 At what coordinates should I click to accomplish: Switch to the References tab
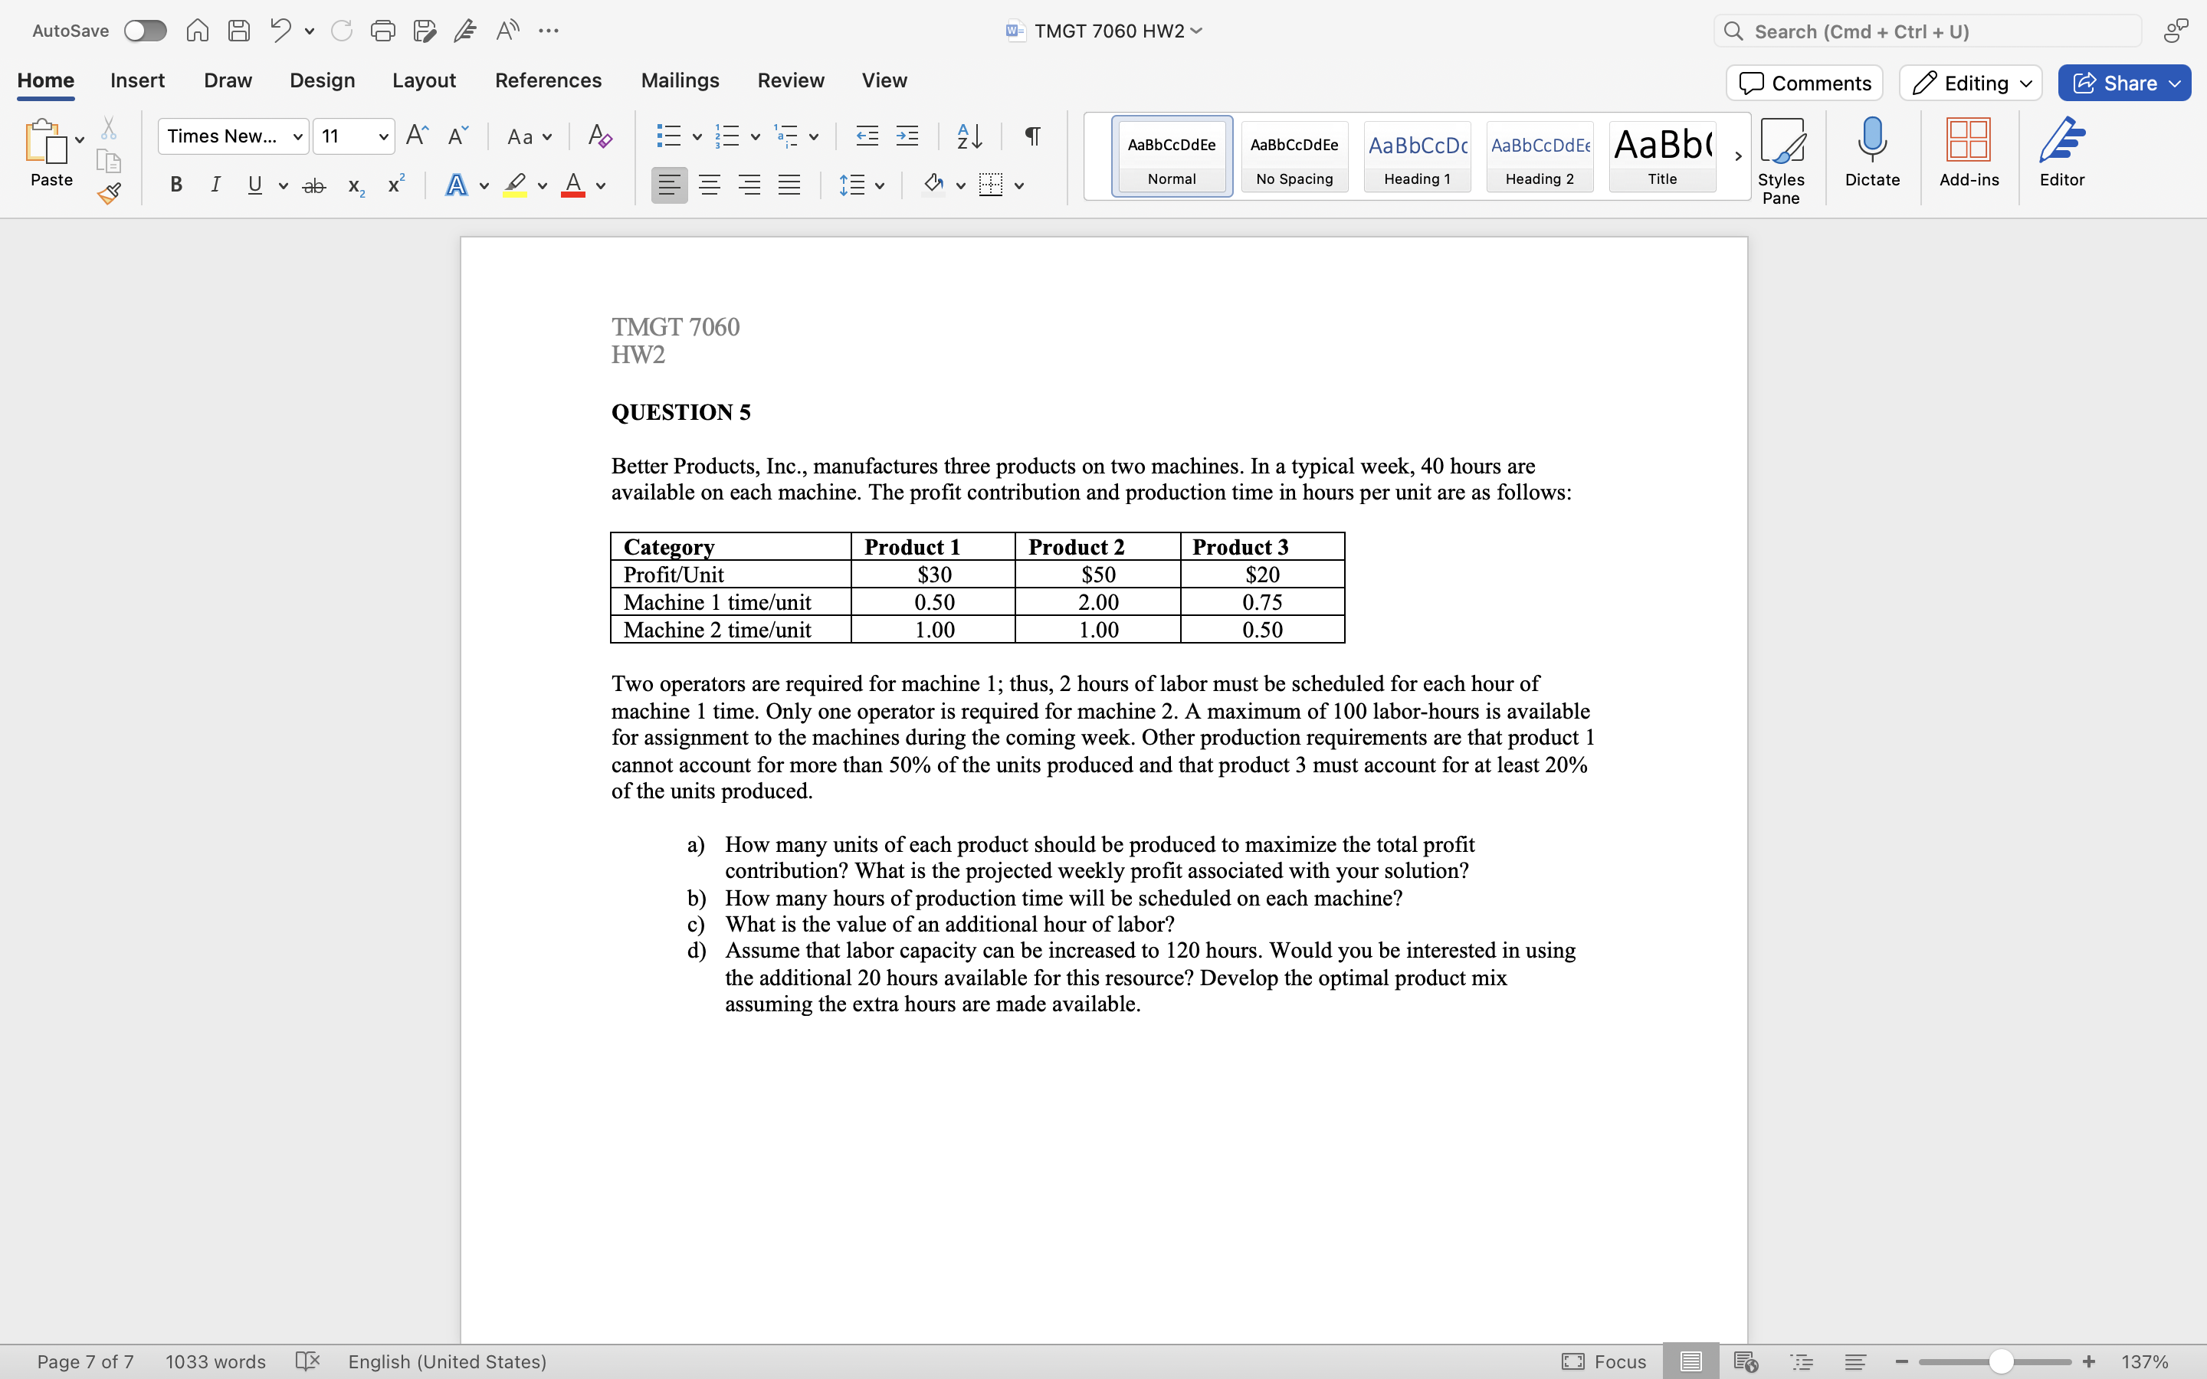(548, 80)
